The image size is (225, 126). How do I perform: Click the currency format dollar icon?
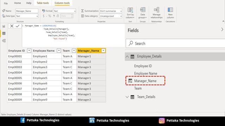(44, 16)
